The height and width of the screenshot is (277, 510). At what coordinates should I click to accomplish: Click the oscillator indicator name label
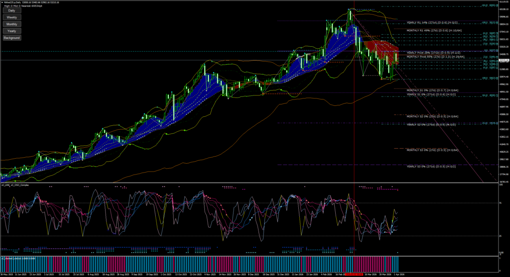coord(15,185)
